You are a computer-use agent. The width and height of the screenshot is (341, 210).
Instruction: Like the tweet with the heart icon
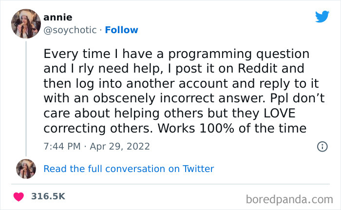point(19,197)
